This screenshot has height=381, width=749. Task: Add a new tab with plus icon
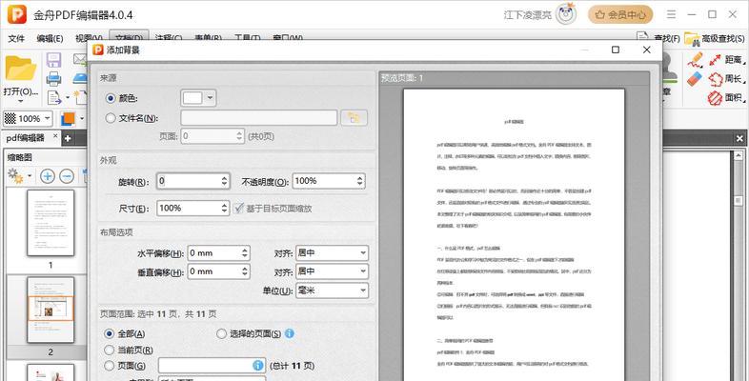point(68,138)
